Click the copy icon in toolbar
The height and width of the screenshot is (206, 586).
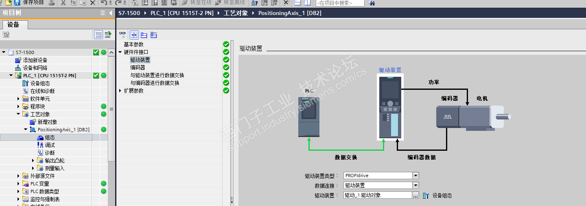(x=73, y=2)
